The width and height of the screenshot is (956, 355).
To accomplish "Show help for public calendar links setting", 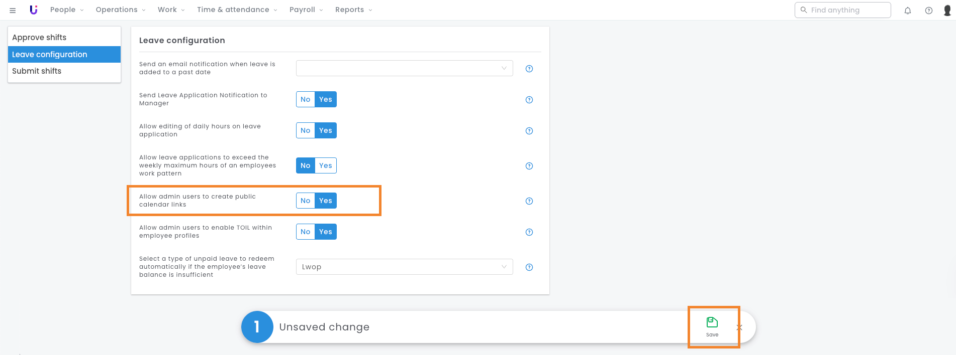I will point(529,201).
